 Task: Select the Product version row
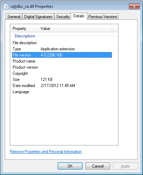click(62, 67)
